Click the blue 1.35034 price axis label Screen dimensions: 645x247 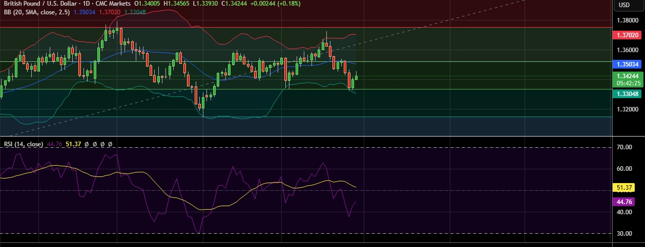[627, 64]
